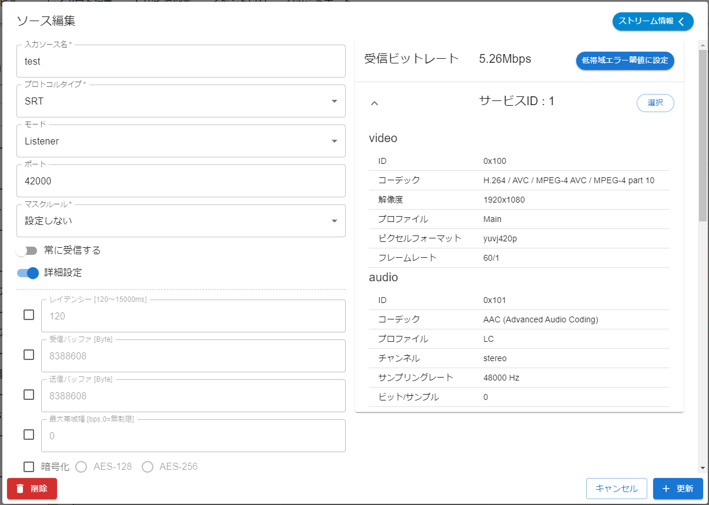Check the レイテンシー checkbox
The width and height of the screenshot is (709, 505).
(29, 315)
